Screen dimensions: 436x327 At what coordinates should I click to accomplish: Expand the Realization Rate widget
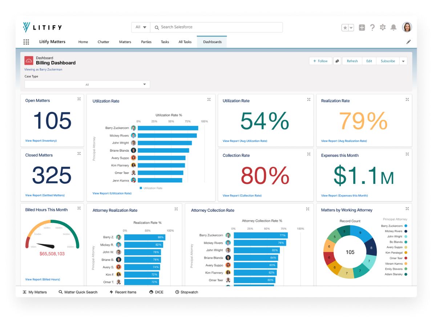407,99
